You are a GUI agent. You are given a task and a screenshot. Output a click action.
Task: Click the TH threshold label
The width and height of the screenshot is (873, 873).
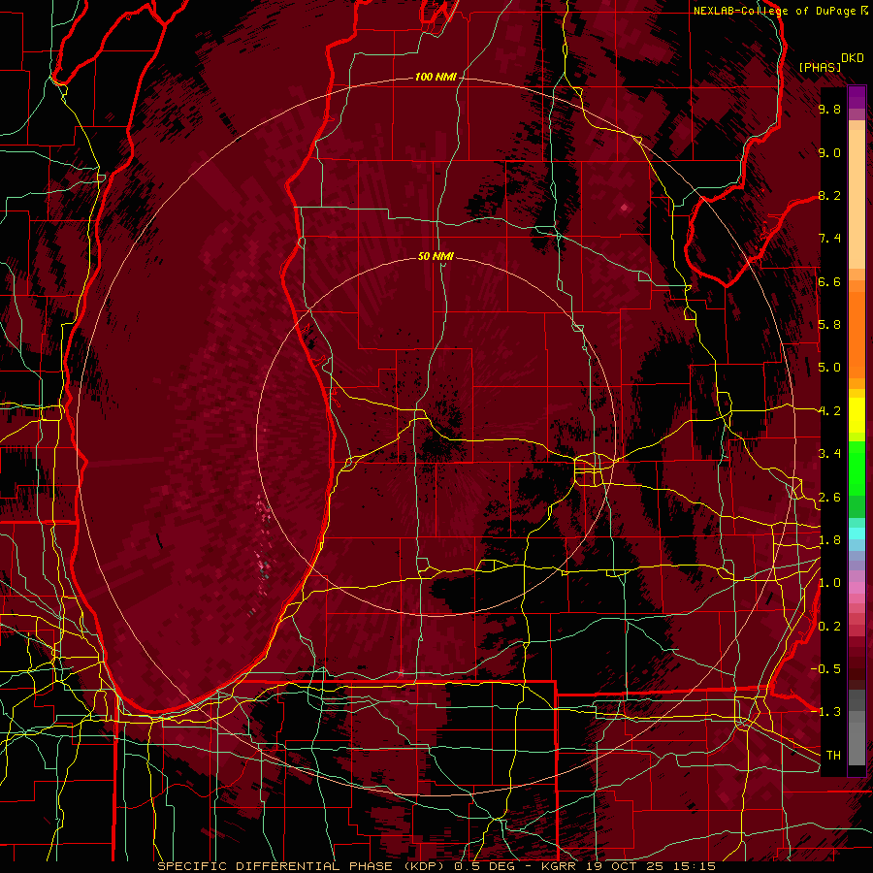[833, 755]
